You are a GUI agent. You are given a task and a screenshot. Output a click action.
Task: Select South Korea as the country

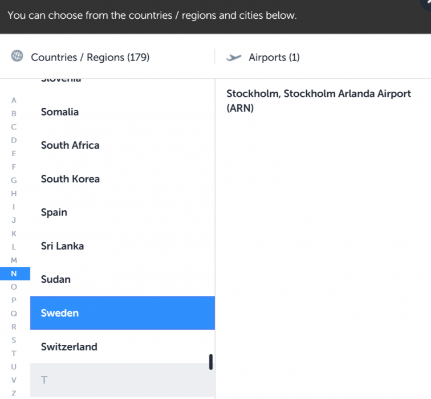pyautogui.click(x=70, y=179)
